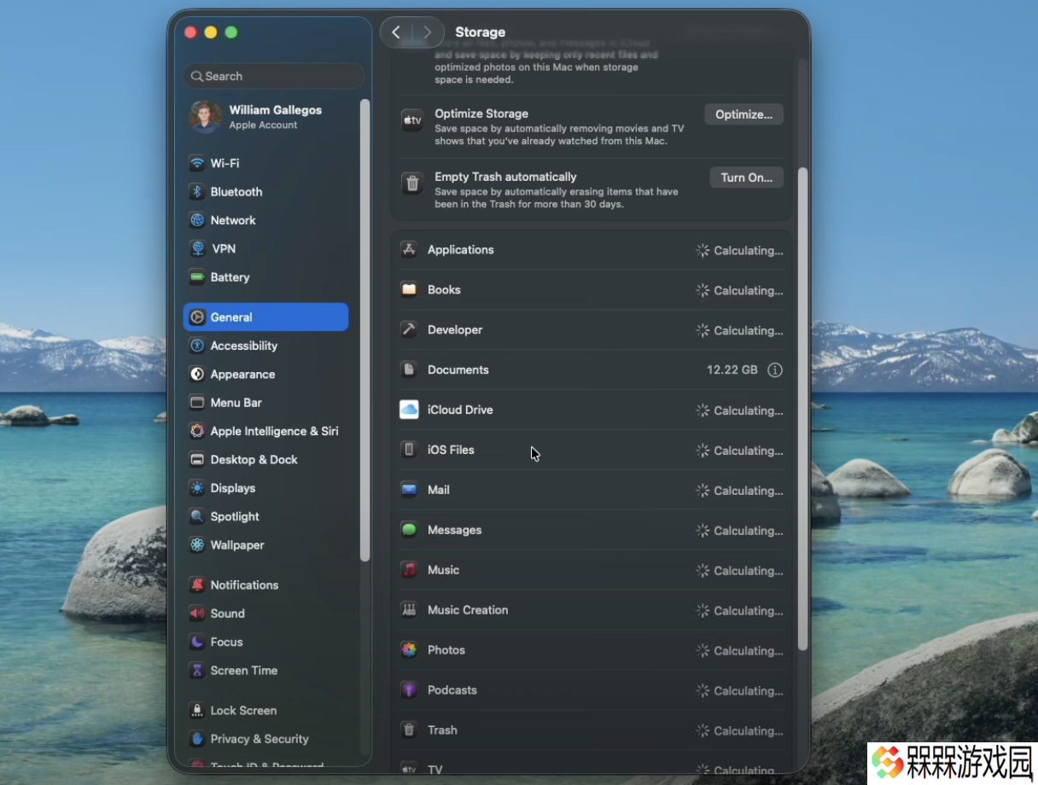Open the Displays icon
Screen dimensions: 1038x785
click(x=197, y=488)
